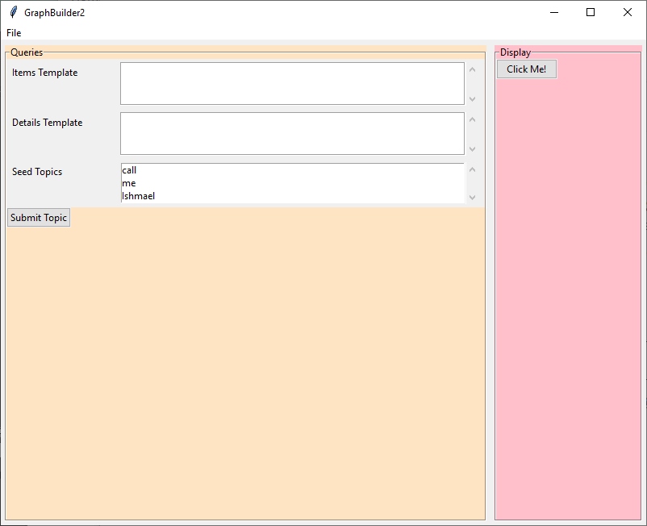The image size is (647, 526).
Task: Place cursor on 'call' line in Seed Topics
Action: point(130,170)
